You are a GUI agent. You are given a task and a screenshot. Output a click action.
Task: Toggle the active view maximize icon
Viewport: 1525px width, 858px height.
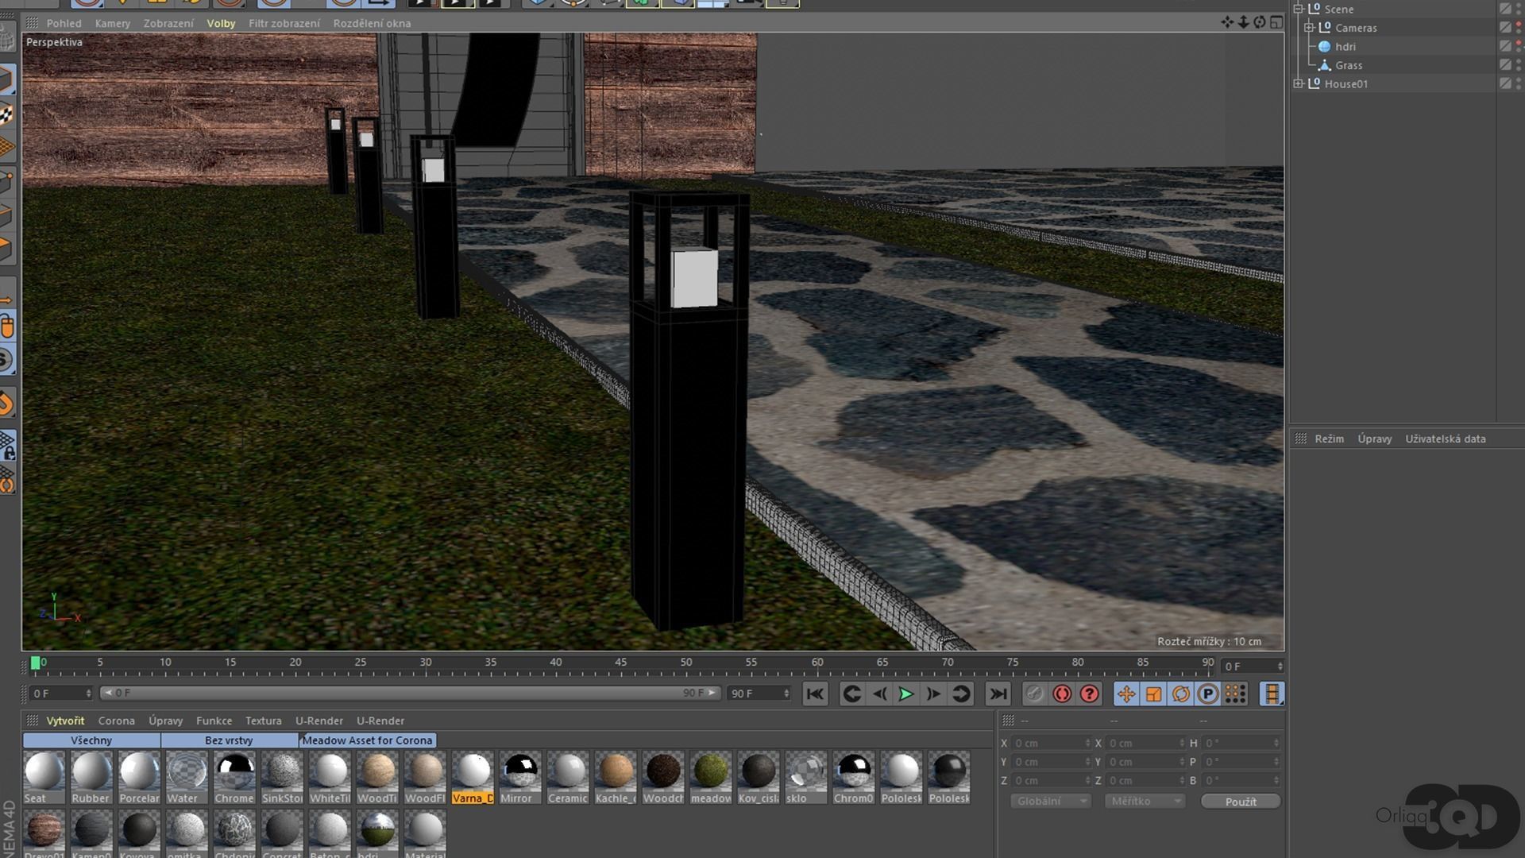1276,22
